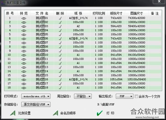Select file name 测试图17
The height and width of the screenshot is (120, 166).
click(42, 84)
